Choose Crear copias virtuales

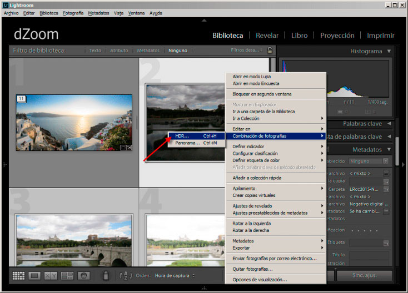tap(276, 195)
